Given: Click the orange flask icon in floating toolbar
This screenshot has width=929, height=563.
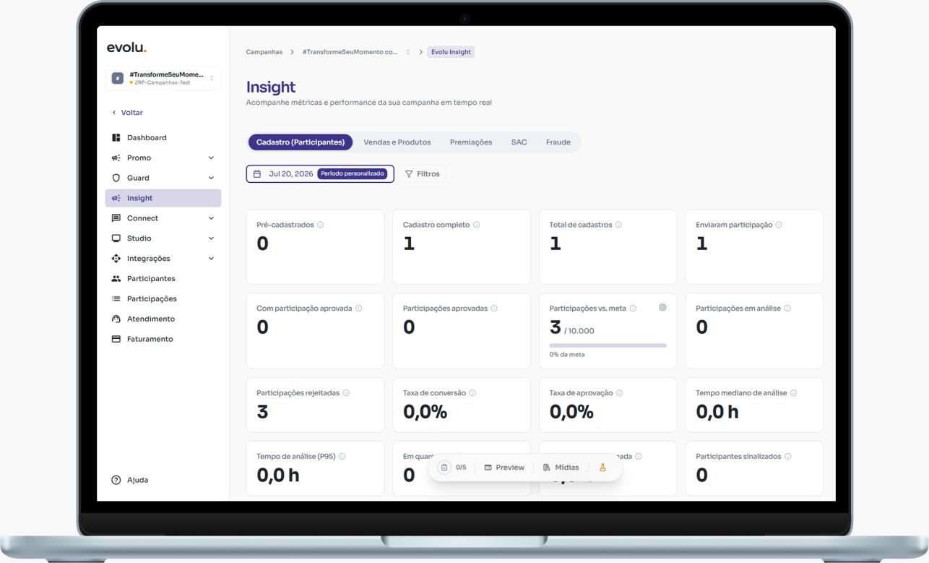Looking at the screenshot, I should click(602, 468).
